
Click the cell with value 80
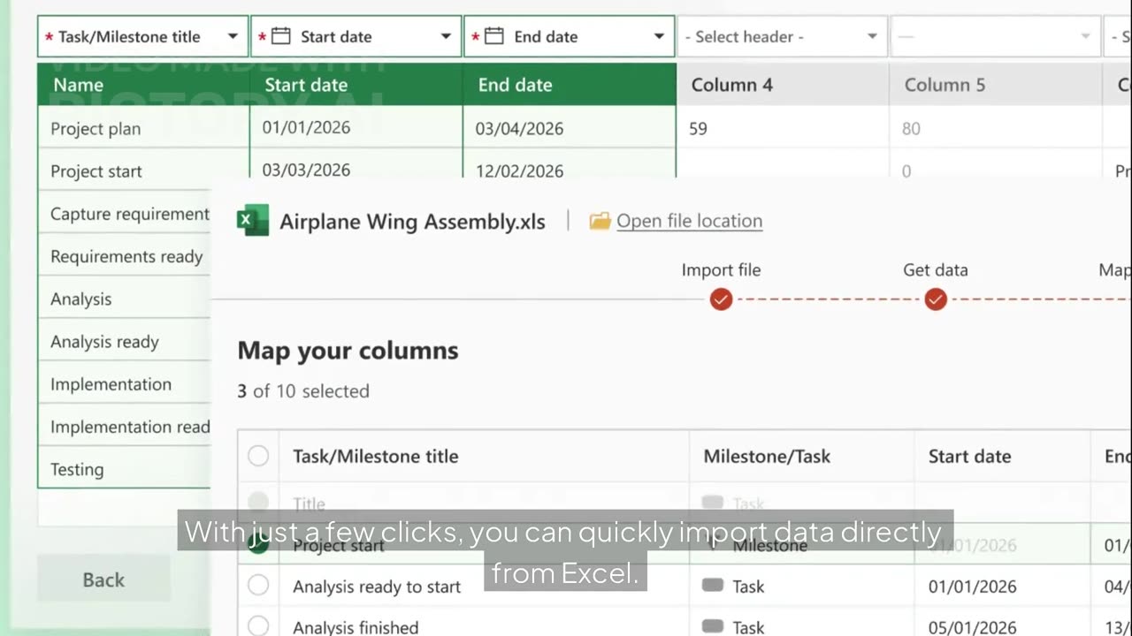[996, 128]
